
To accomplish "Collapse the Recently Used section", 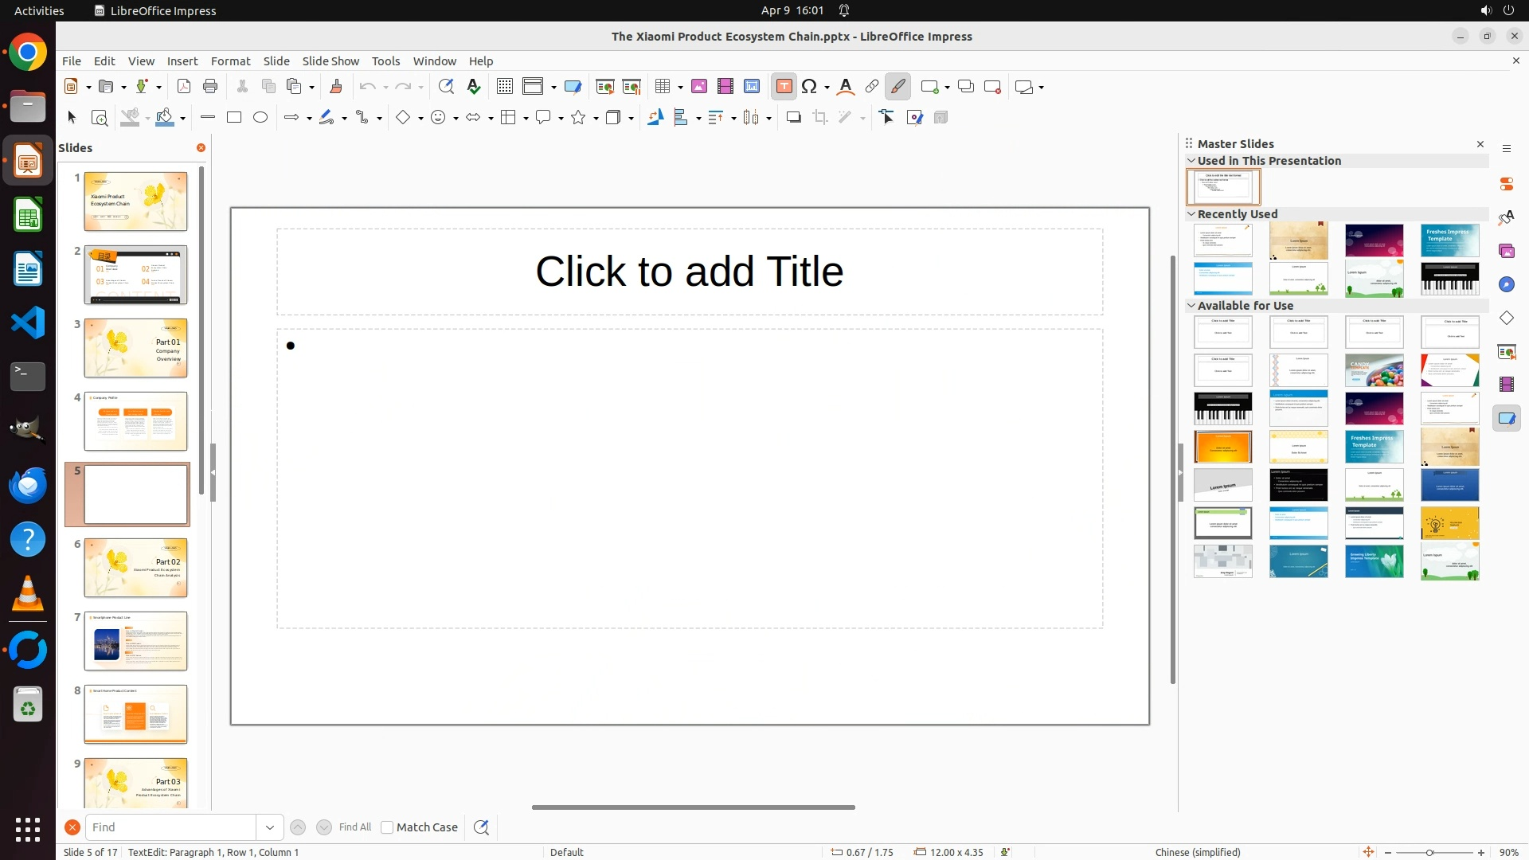I will (x=1191, y=214).
